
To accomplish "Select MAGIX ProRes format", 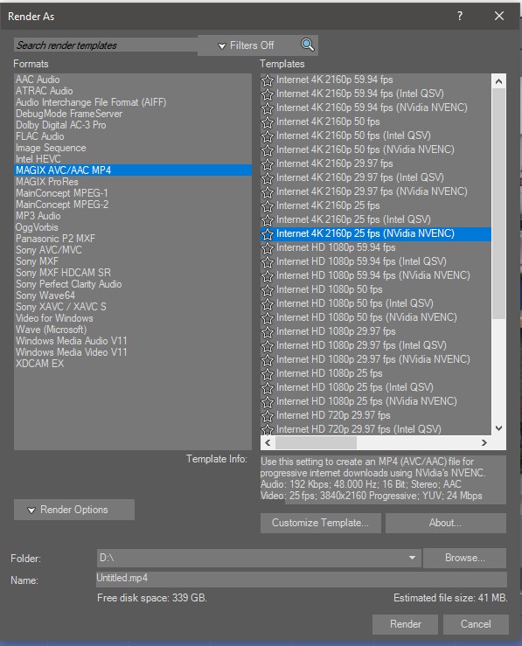I will (x=133, y=182).
